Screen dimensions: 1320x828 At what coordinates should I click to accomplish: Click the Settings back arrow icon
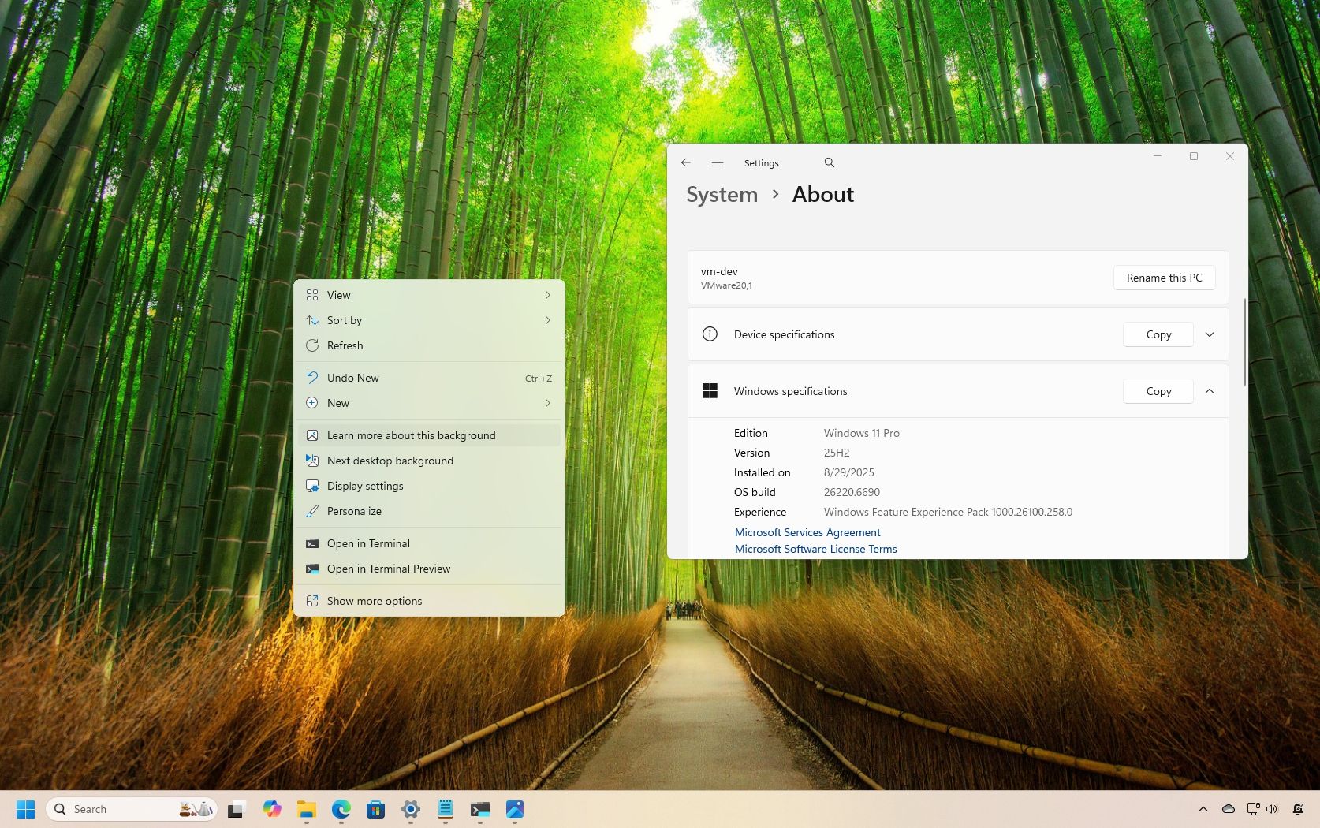point(685,162)
